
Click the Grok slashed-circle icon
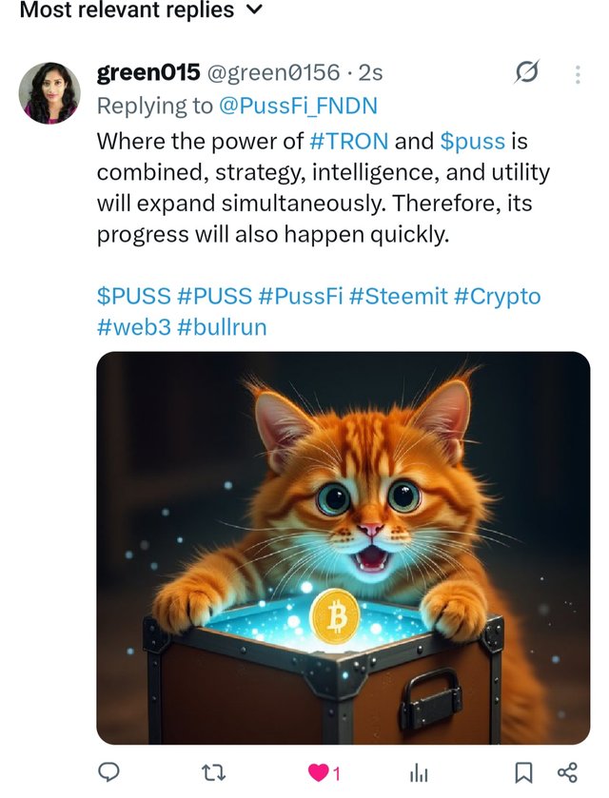point(526,71)
